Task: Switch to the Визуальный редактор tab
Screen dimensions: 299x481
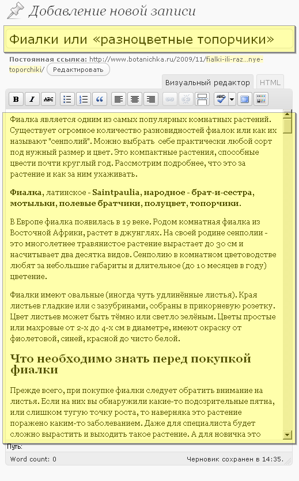Action: click(x=207, y=82)
